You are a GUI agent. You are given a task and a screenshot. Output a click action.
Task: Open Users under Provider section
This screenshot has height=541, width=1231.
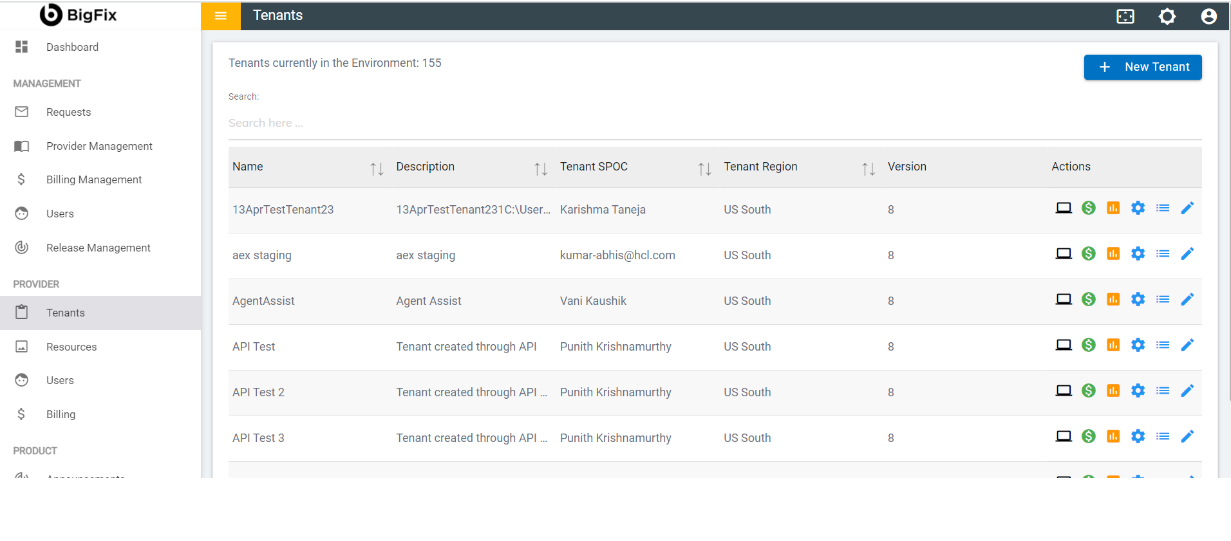100,380
